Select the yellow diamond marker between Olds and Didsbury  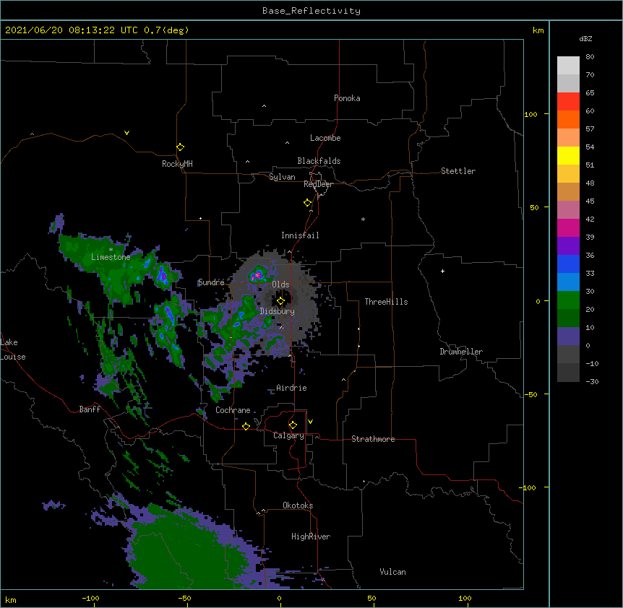pos(280,301)
